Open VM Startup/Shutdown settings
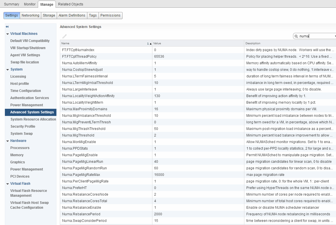 pos(28,48)
